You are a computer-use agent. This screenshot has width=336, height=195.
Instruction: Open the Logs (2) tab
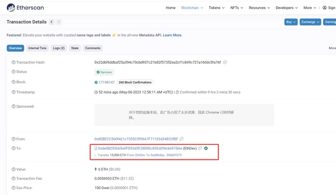pos(59,48)
